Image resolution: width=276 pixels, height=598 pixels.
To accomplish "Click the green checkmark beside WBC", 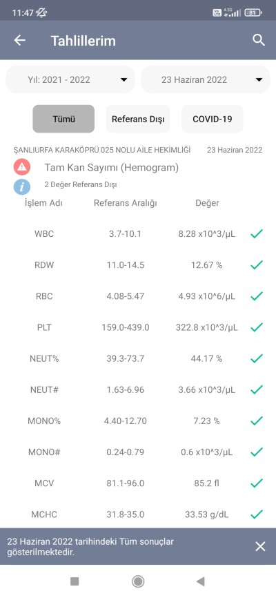I will point(257,234).
